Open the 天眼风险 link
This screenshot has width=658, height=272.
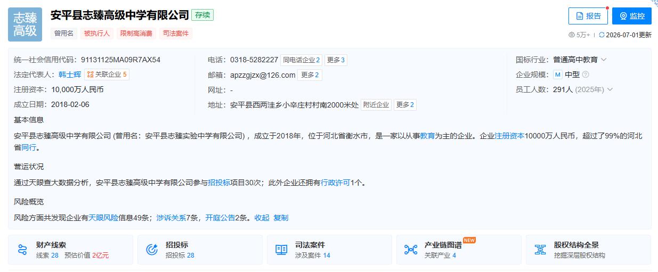tap(103, 218)
